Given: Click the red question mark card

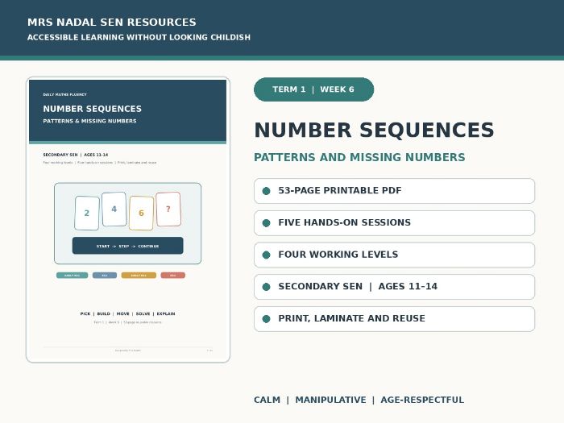Looking at the screenshot, I should (168, 209).
